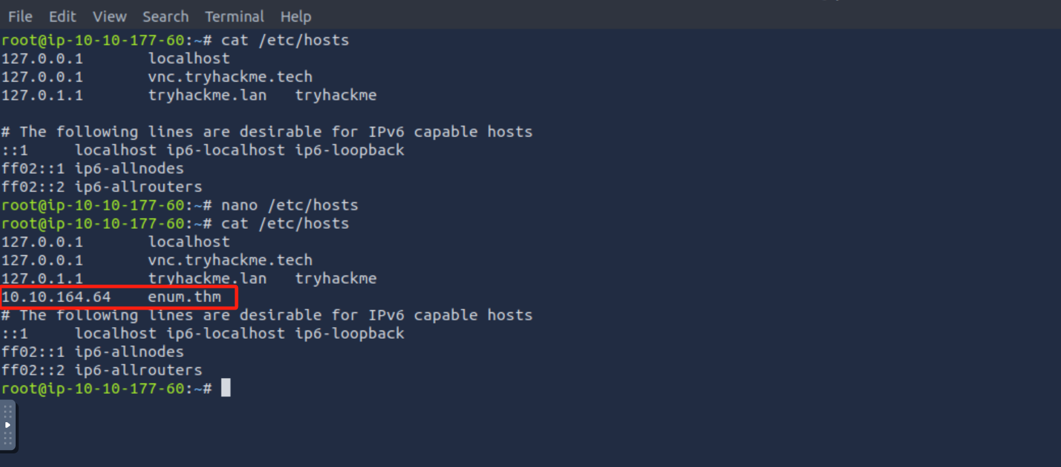Screen dimensions: 1061x467
Task: Click the first tryhackme.lan entry
Action: click(207, 95)
